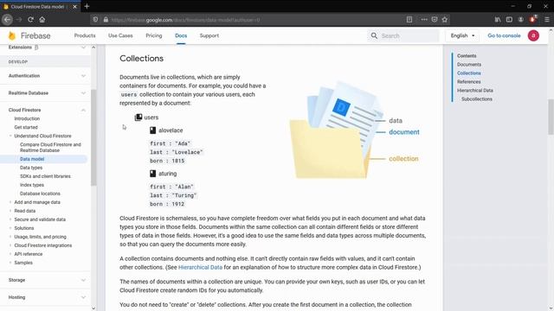The height and width of the screenshot is (311, 554).
Task: Click the Extensions beta flask icon
Action: coord(36,48)
